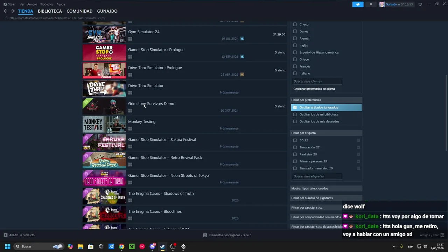The width and height of the screenshot is (448, 252).
Task: Check the Inglés language checkbox
Action: pyautogui.click(x=295, y=45)
